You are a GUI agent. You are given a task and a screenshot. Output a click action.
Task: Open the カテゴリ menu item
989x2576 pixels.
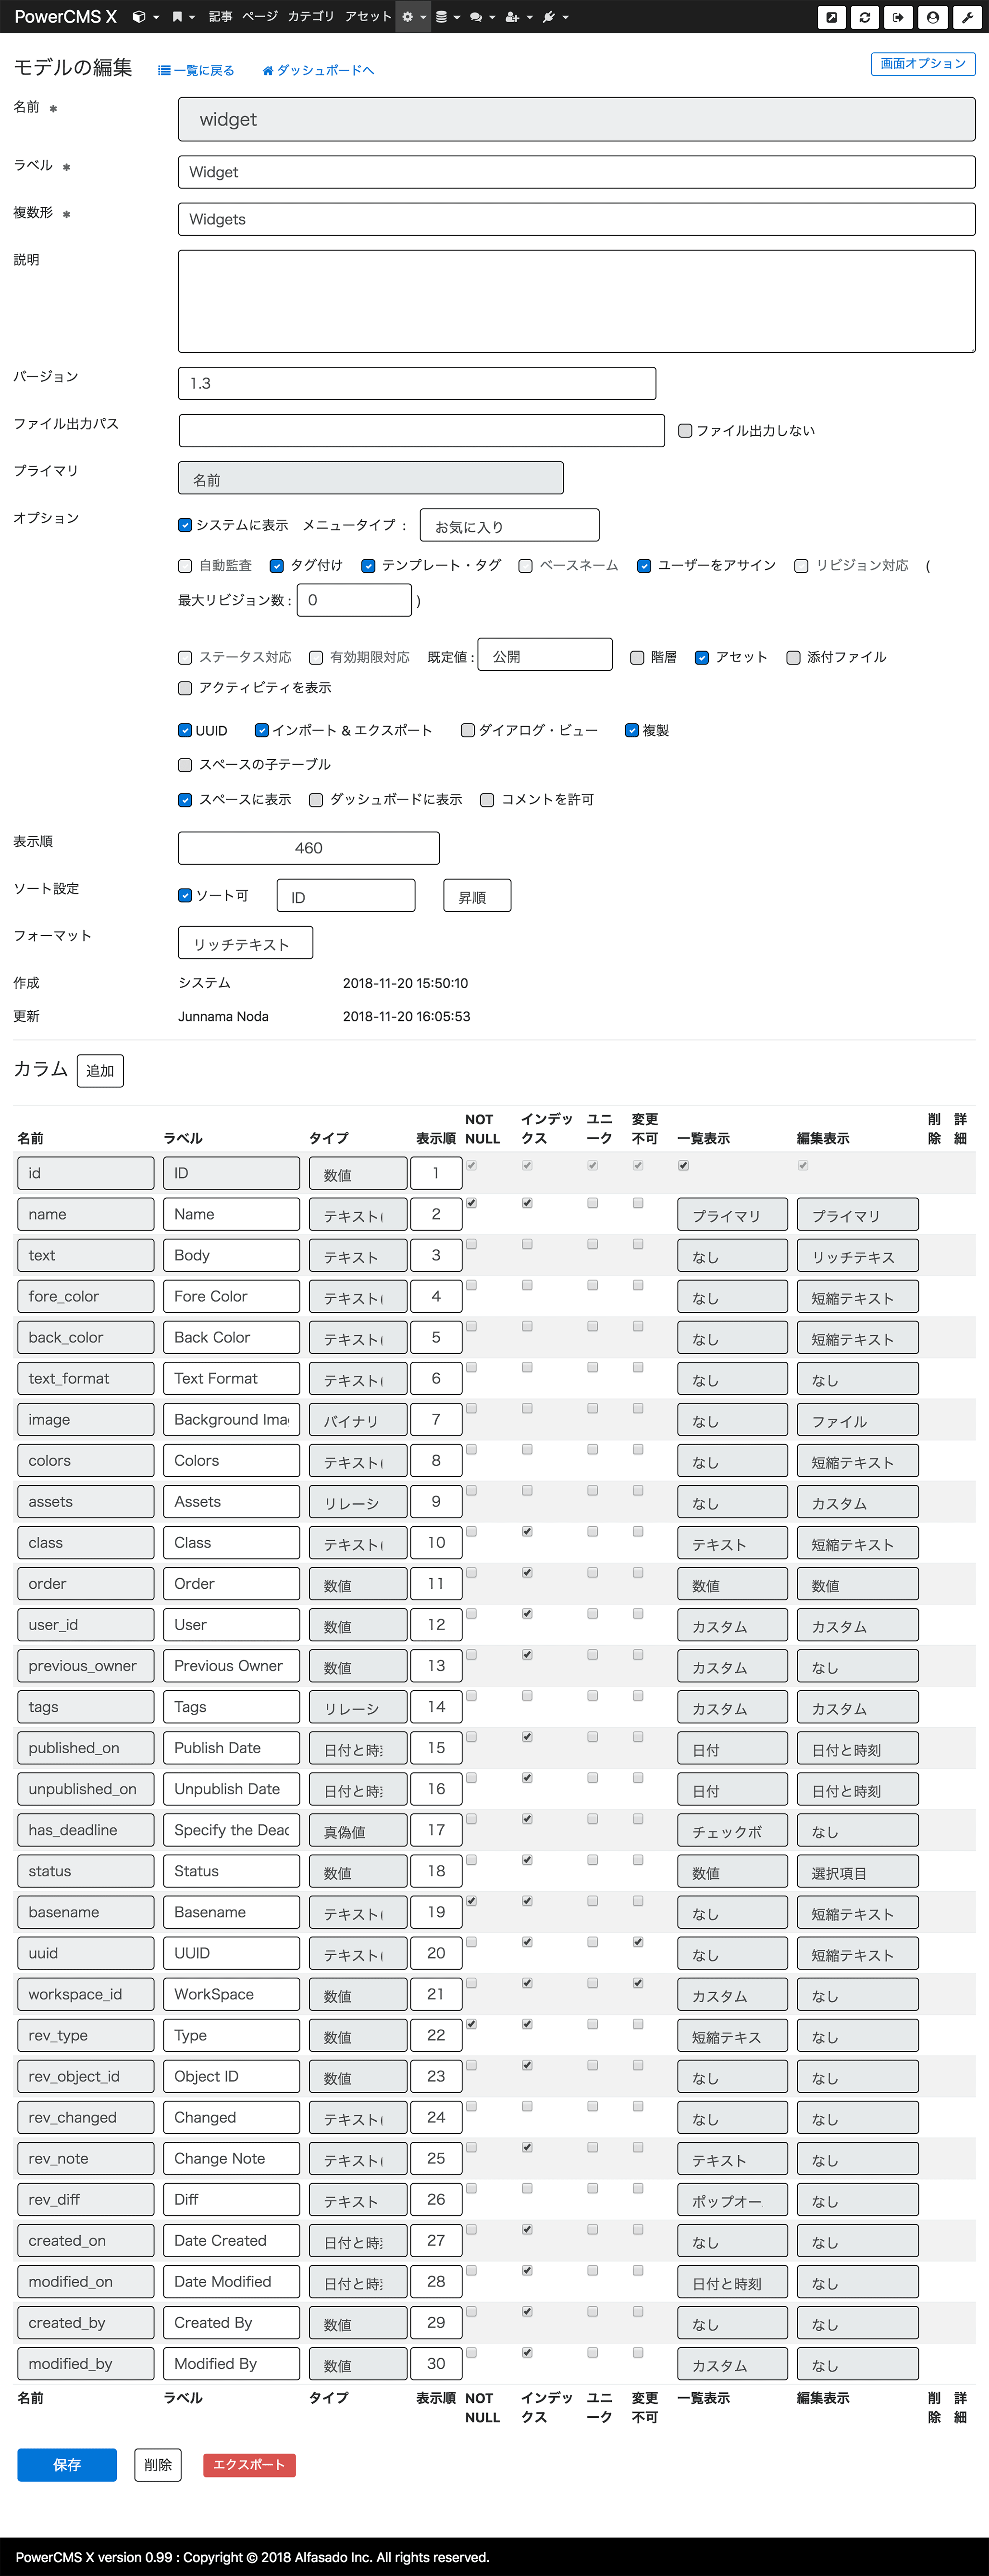click(x=311, y=17)
